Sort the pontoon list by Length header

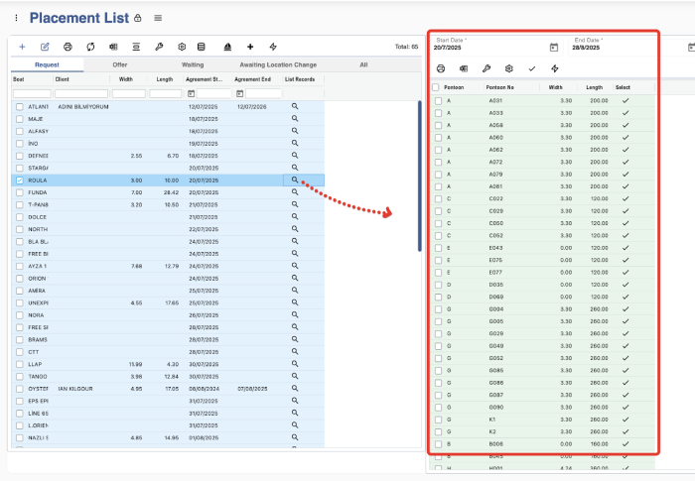tap(595, 87)
